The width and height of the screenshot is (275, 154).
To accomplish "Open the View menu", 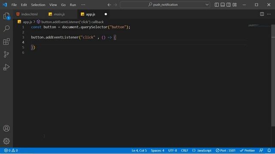I will coord(53,5).
